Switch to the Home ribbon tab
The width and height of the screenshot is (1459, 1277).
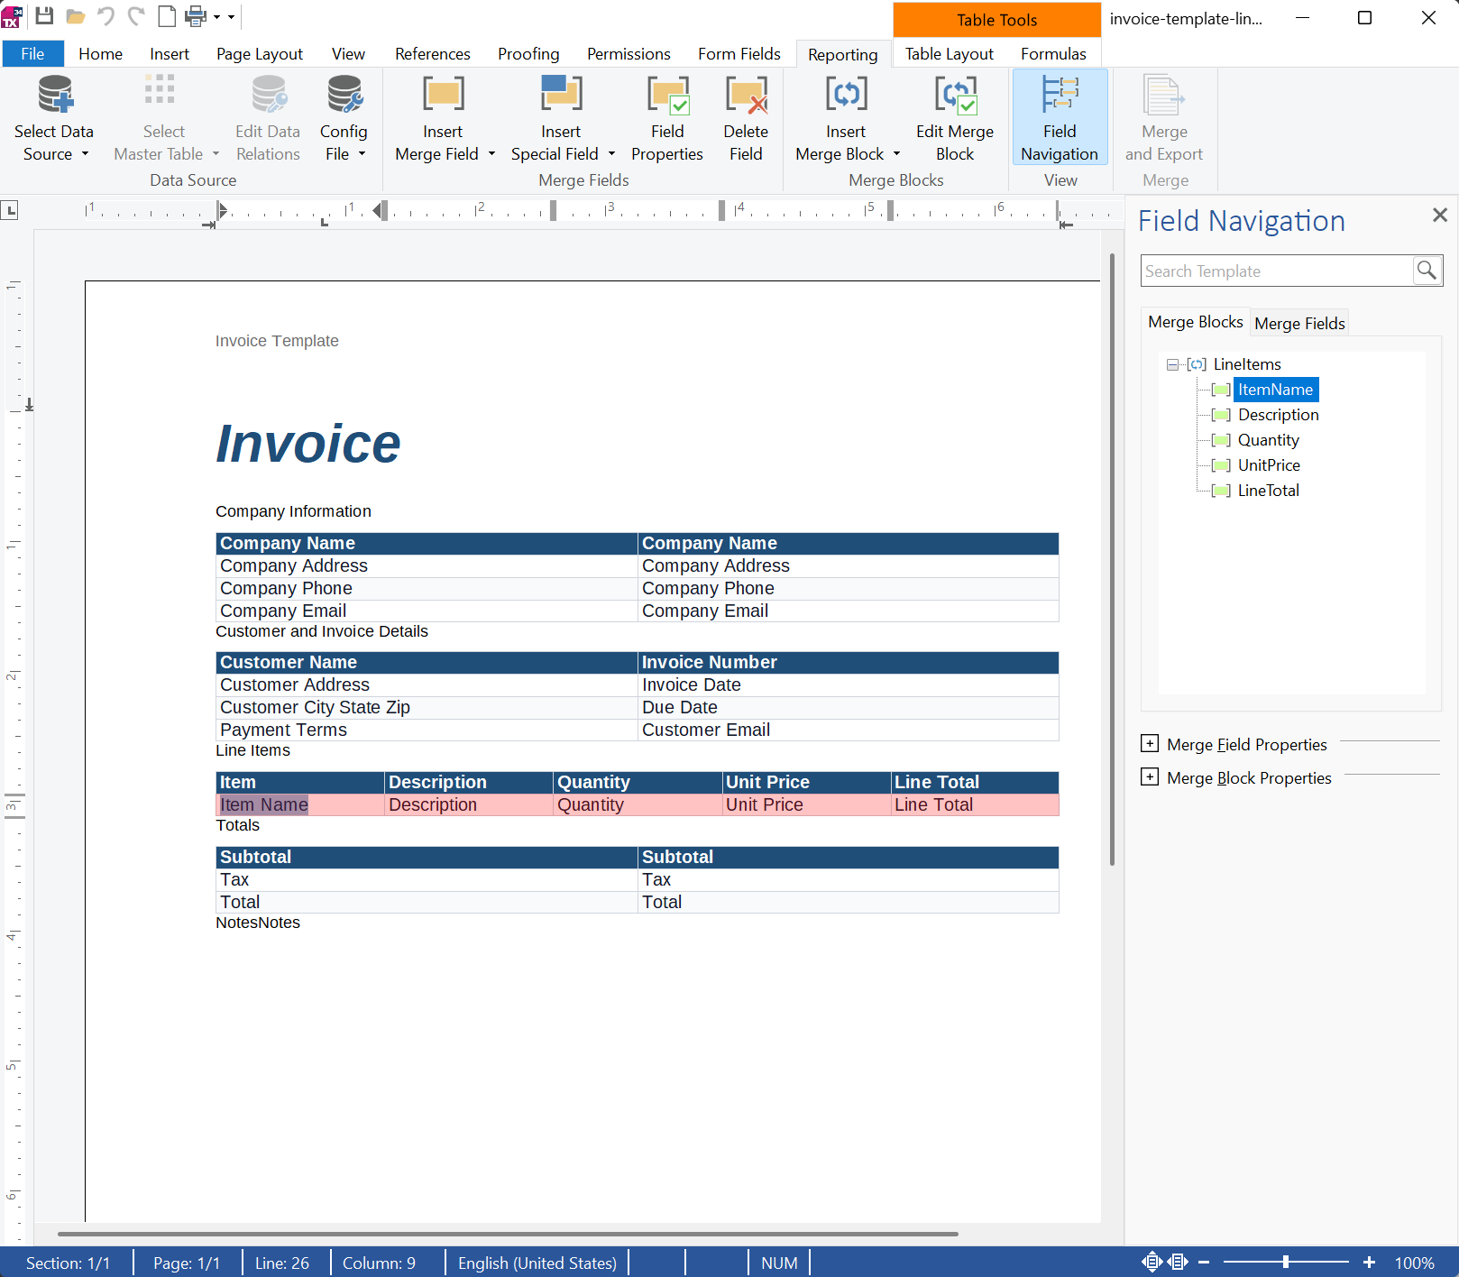pos(100,54)
